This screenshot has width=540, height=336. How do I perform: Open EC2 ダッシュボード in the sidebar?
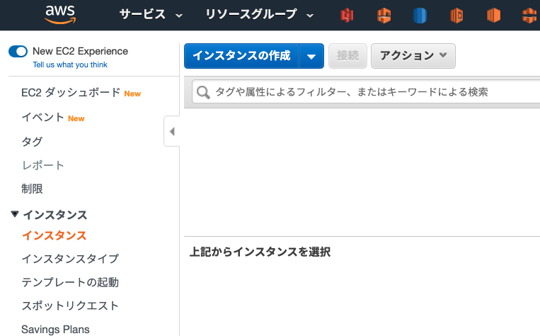pyautogui.click(x=71, y=92)
